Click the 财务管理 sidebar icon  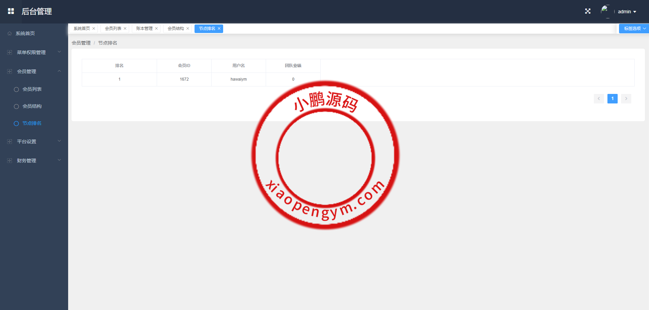pyautogui.click(x=10, y=161)
